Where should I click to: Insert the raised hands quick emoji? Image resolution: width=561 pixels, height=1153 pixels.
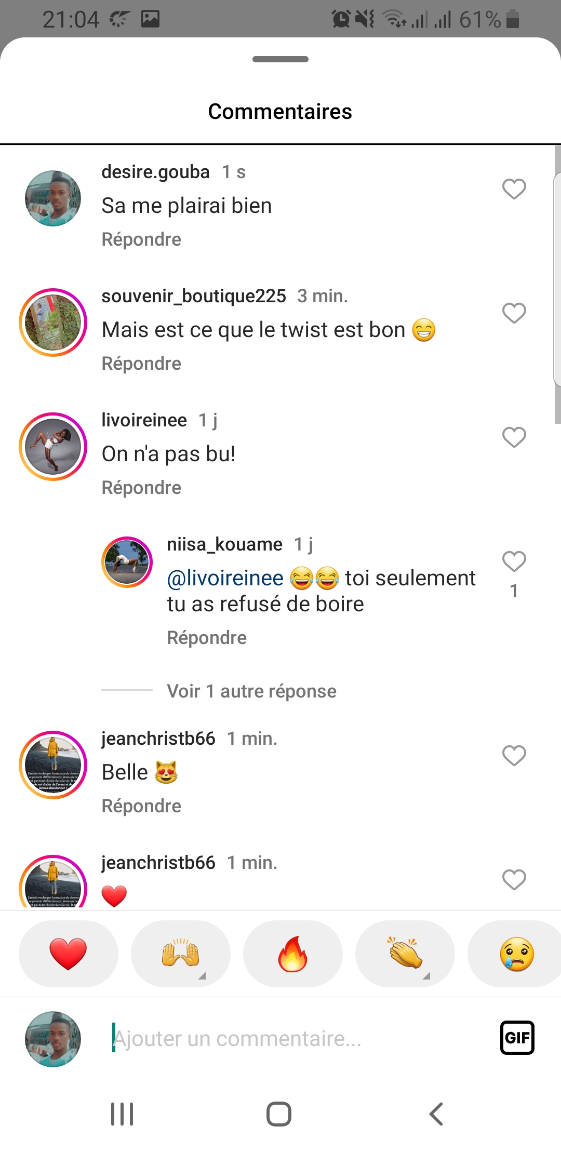[180, 954]
